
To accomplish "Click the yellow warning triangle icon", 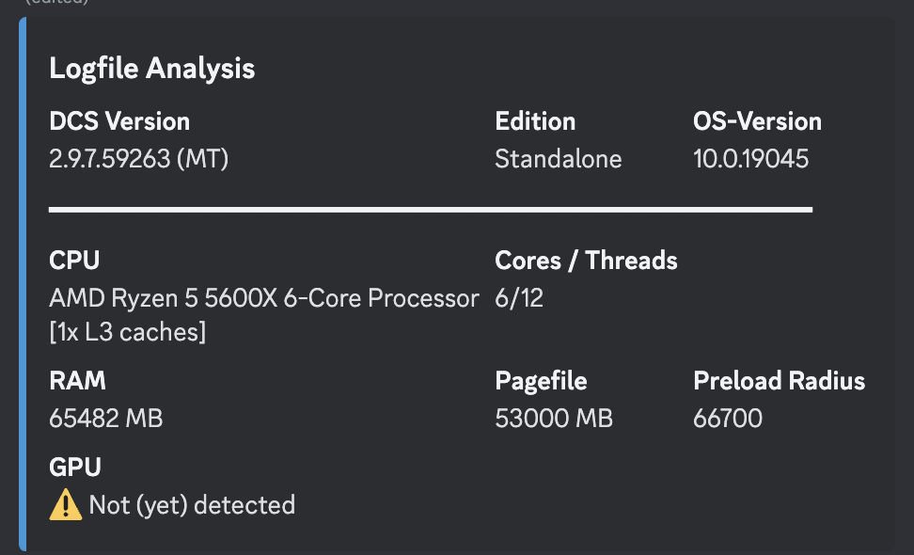I will pyautogui.click(x=65, y=504).
